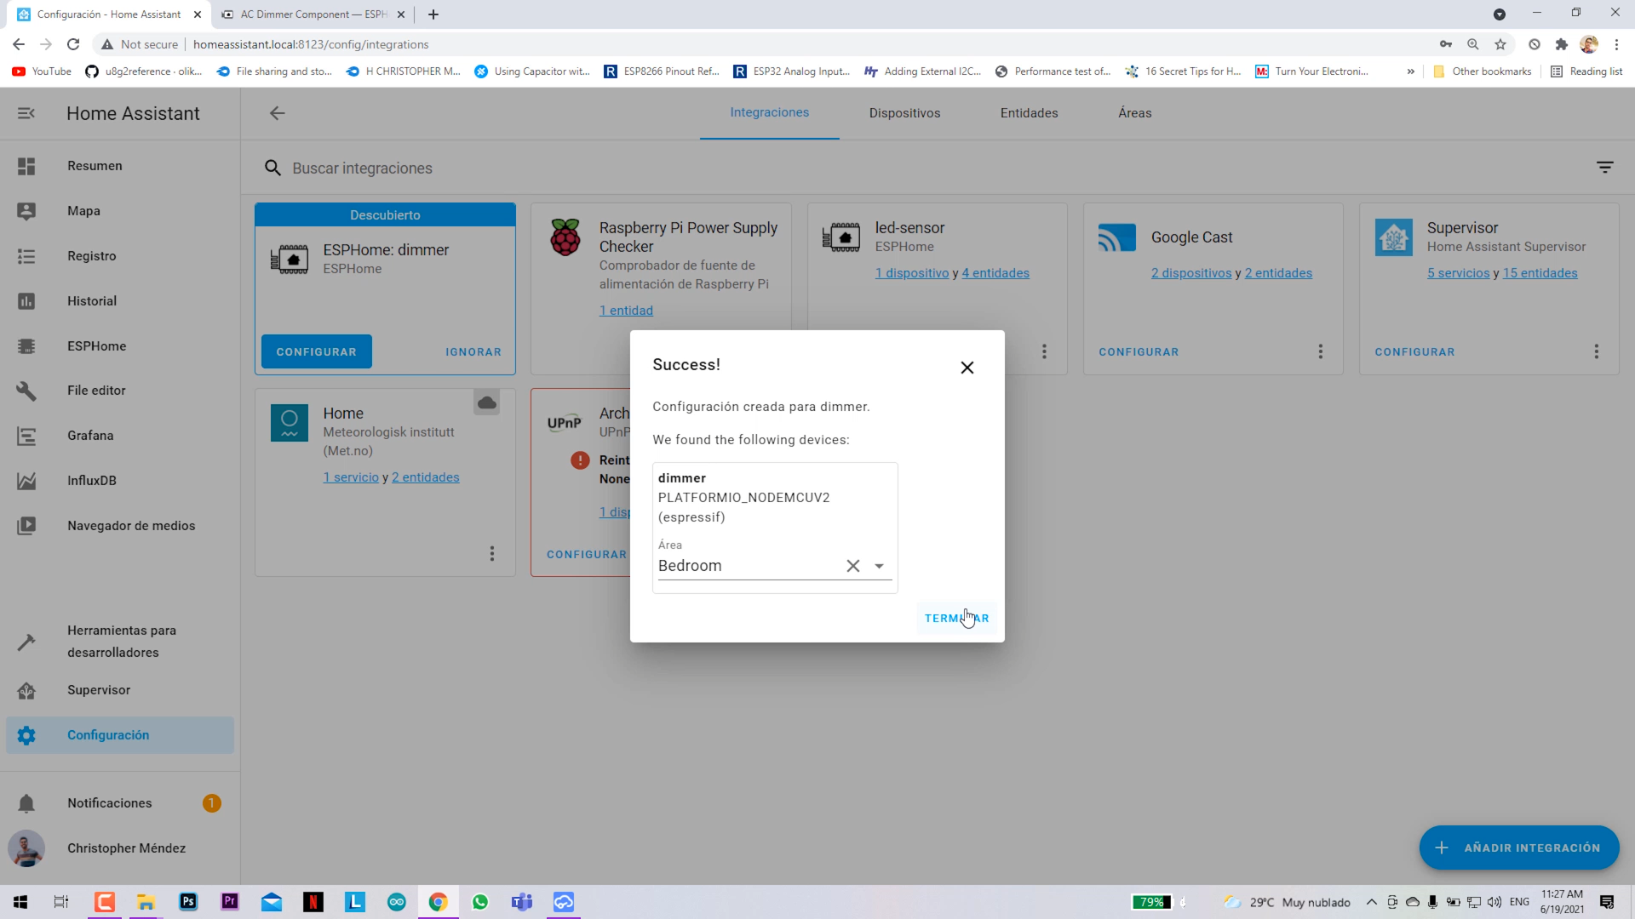Click the filter icon beside search bar
The image size is (1635, 919).
(x=1604, y=168)
